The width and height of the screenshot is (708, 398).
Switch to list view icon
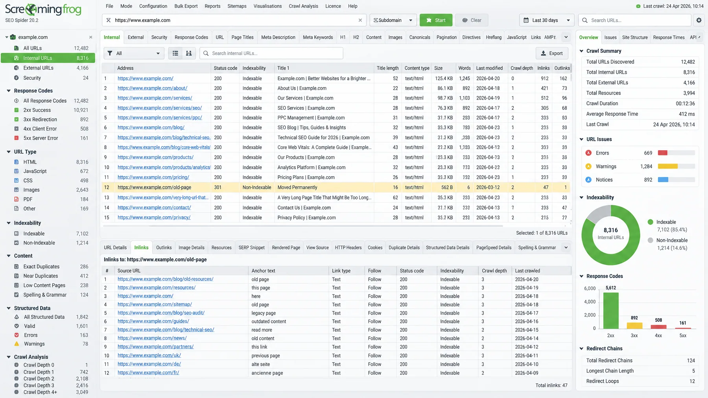(x=175, y=53)
